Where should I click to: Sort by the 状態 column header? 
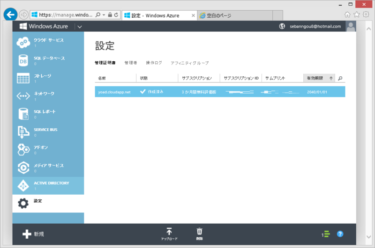pyautogui.click(x=157, y=78)
